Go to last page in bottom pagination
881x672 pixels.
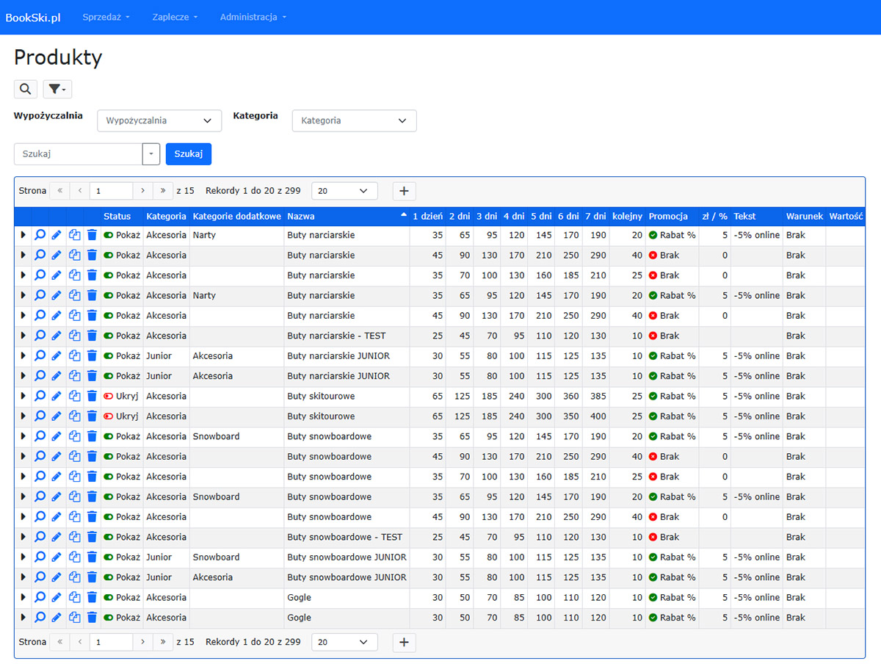163,642
